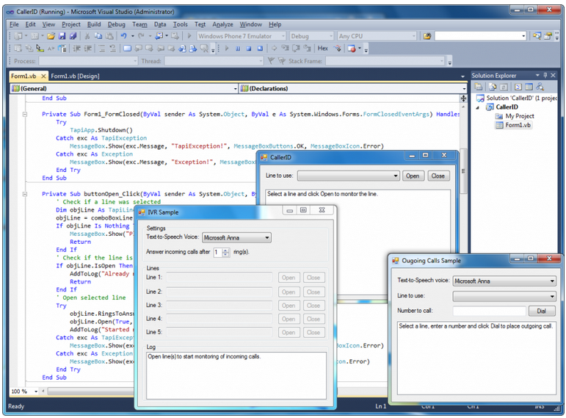Open the Any CPU platform dropdown
This screenshot has height=418, width=566.
point(413,36)
